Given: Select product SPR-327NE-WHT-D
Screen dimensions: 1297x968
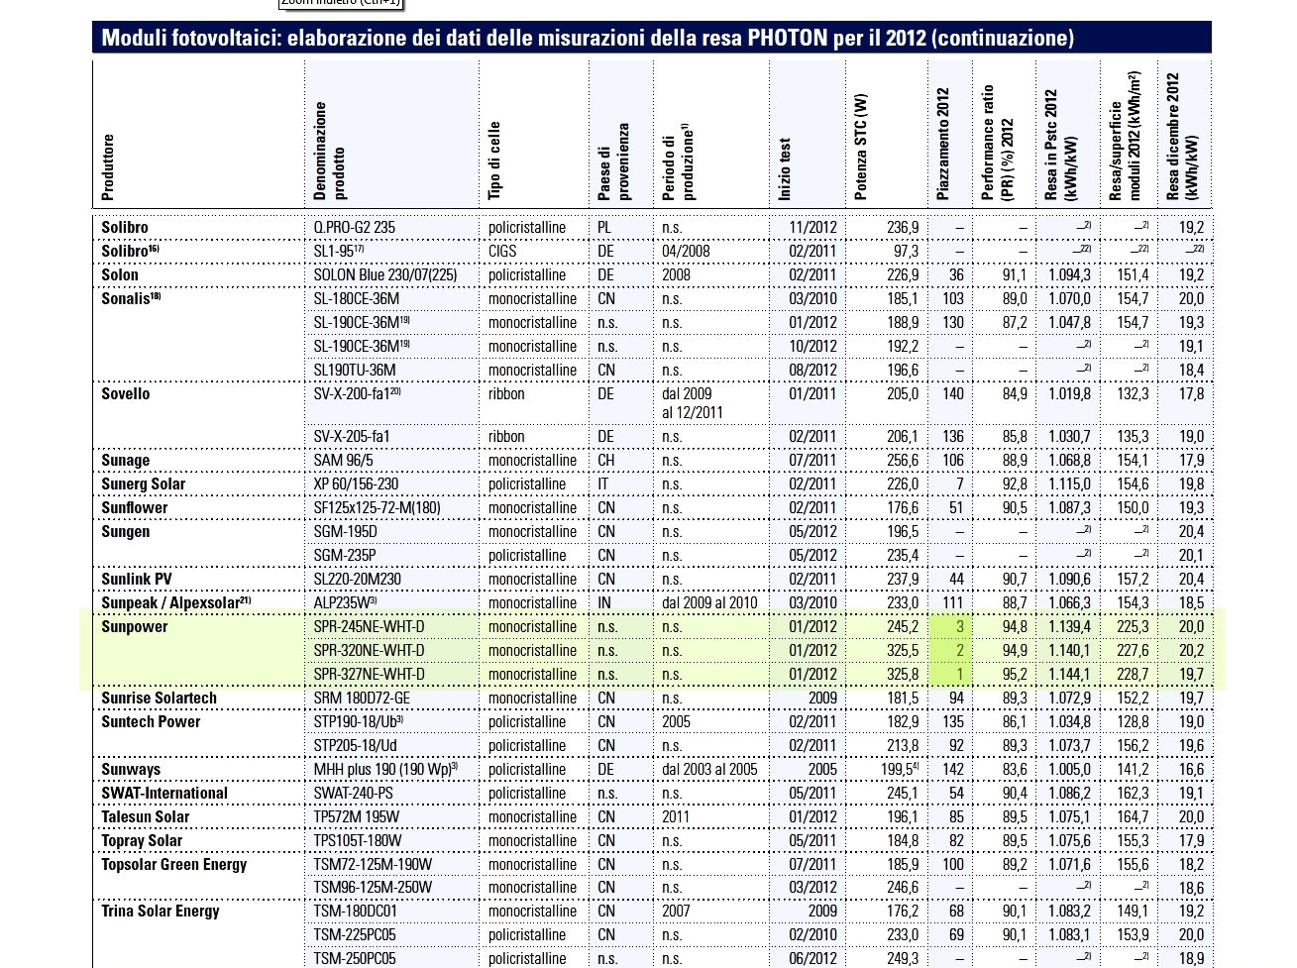Looking at the screenshot, I should (x=369, y=675).
